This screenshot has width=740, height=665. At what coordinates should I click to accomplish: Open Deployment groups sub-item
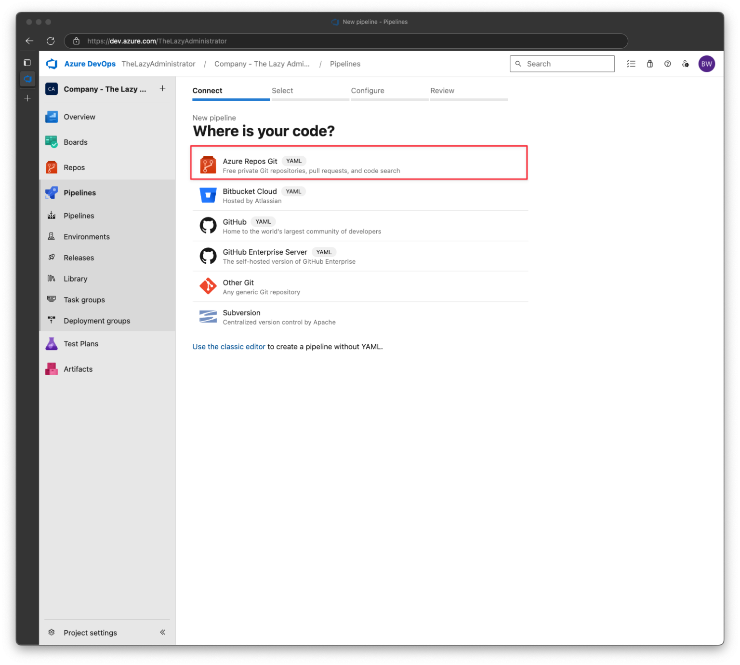(x=107, y=321)
